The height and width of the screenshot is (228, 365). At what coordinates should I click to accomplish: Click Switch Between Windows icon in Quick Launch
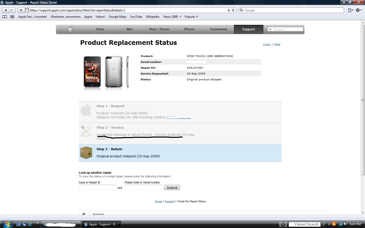(24, 224)
